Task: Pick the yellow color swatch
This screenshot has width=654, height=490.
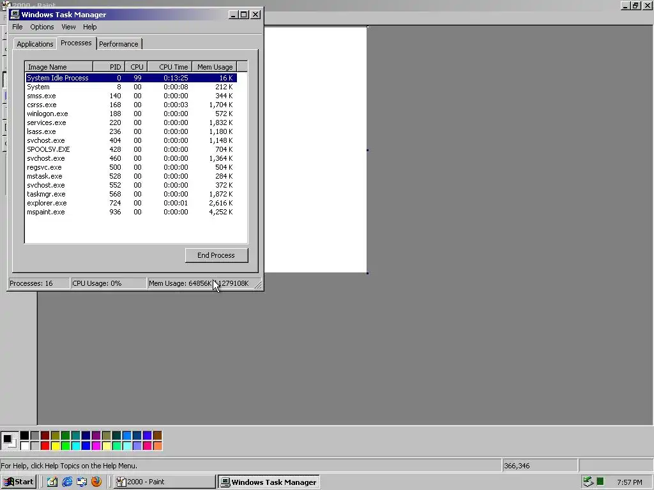Action: [55, 446]
